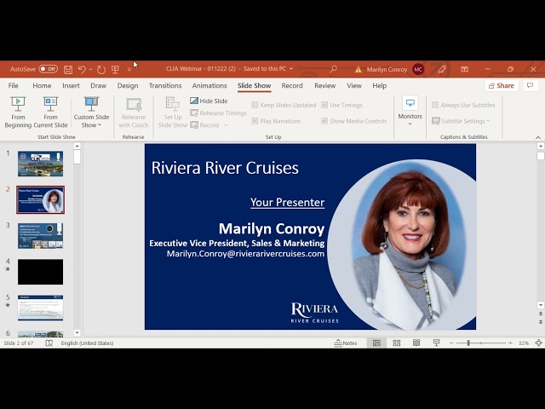
Task: Toggle Keep Slides Updated checkbox
Action: click(x=284, y=105)
